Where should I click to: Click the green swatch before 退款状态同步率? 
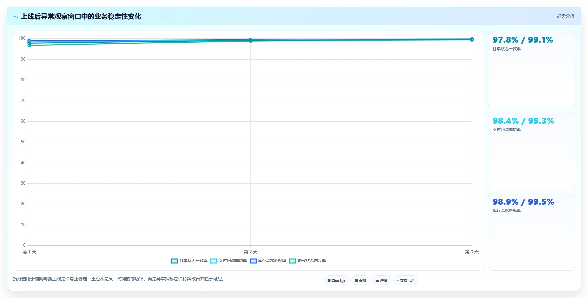point(292,261)
